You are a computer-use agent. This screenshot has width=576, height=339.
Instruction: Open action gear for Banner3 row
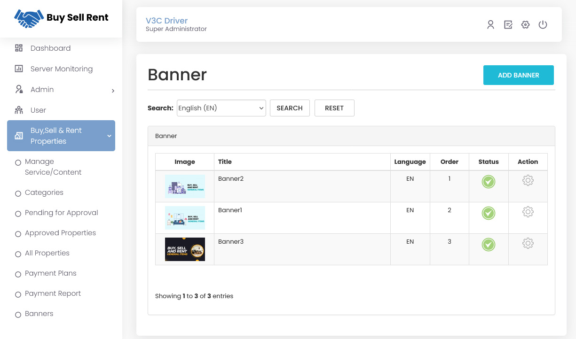[528, 243]
